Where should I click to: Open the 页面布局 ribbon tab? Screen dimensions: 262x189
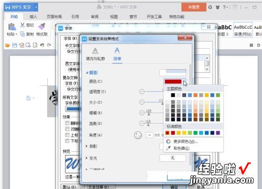[54, 17]
